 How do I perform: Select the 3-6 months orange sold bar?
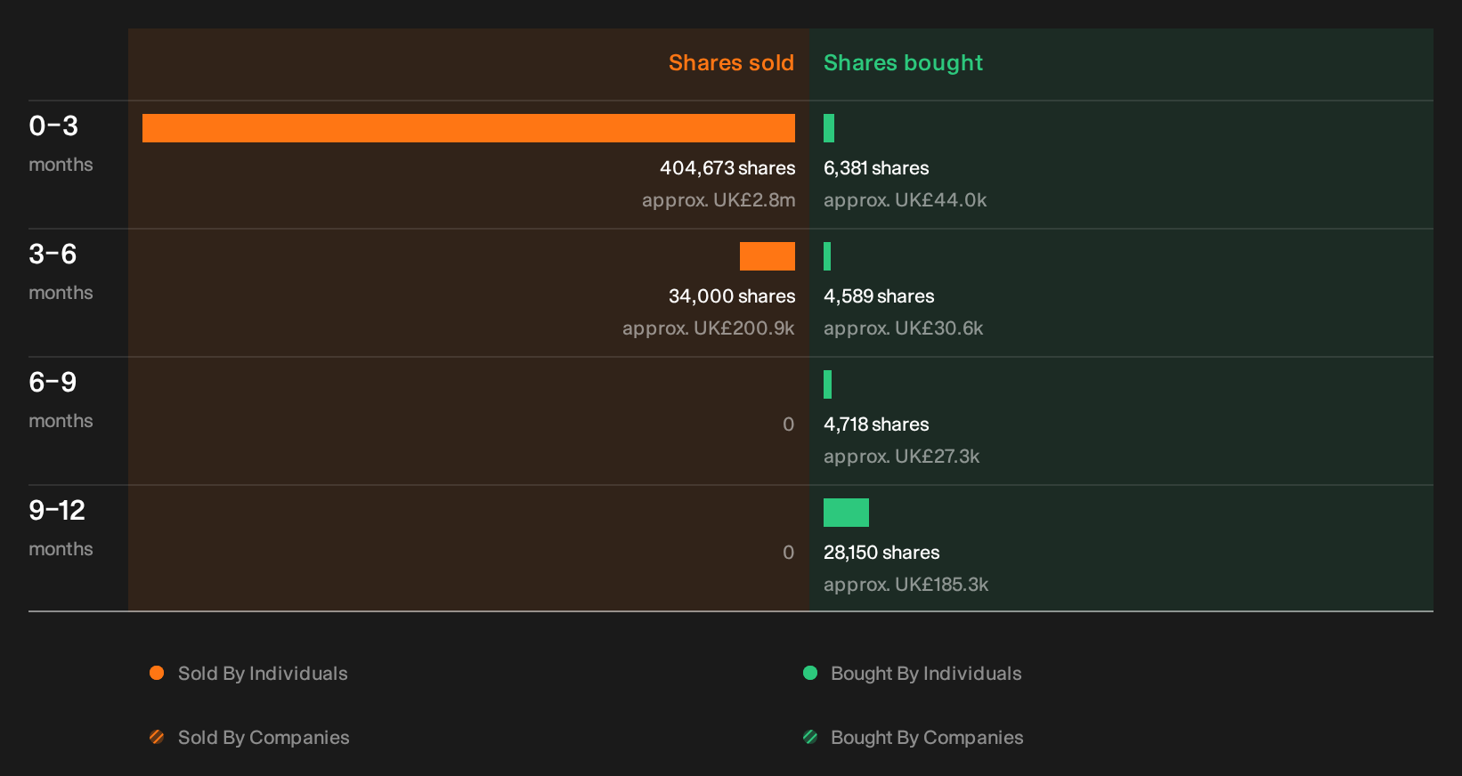[768, 256]
